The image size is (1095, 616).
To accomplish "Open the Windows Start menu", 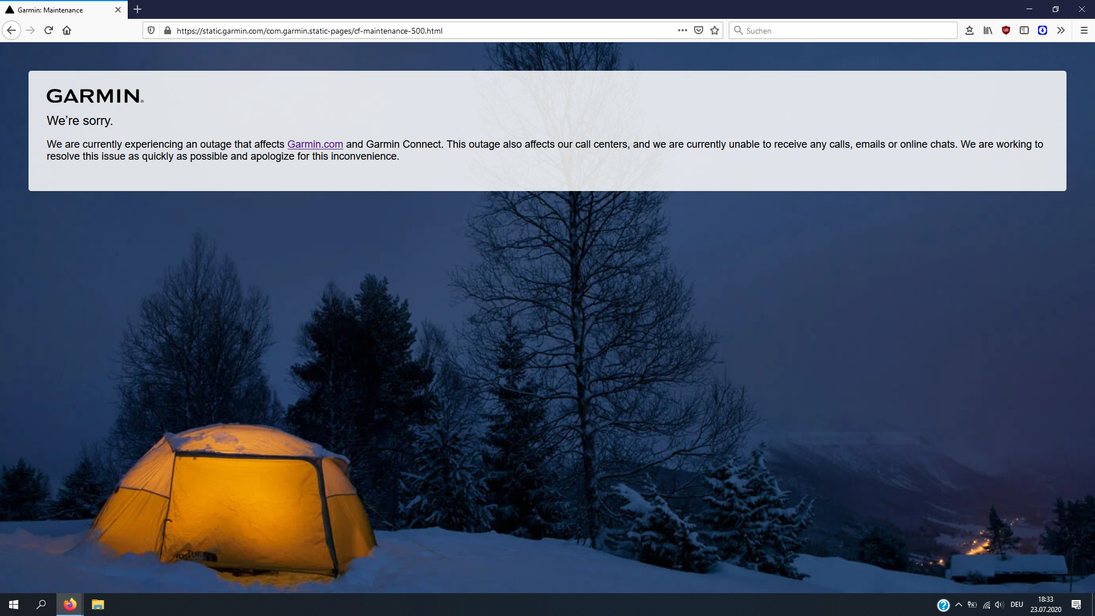I will pos(14,605).
